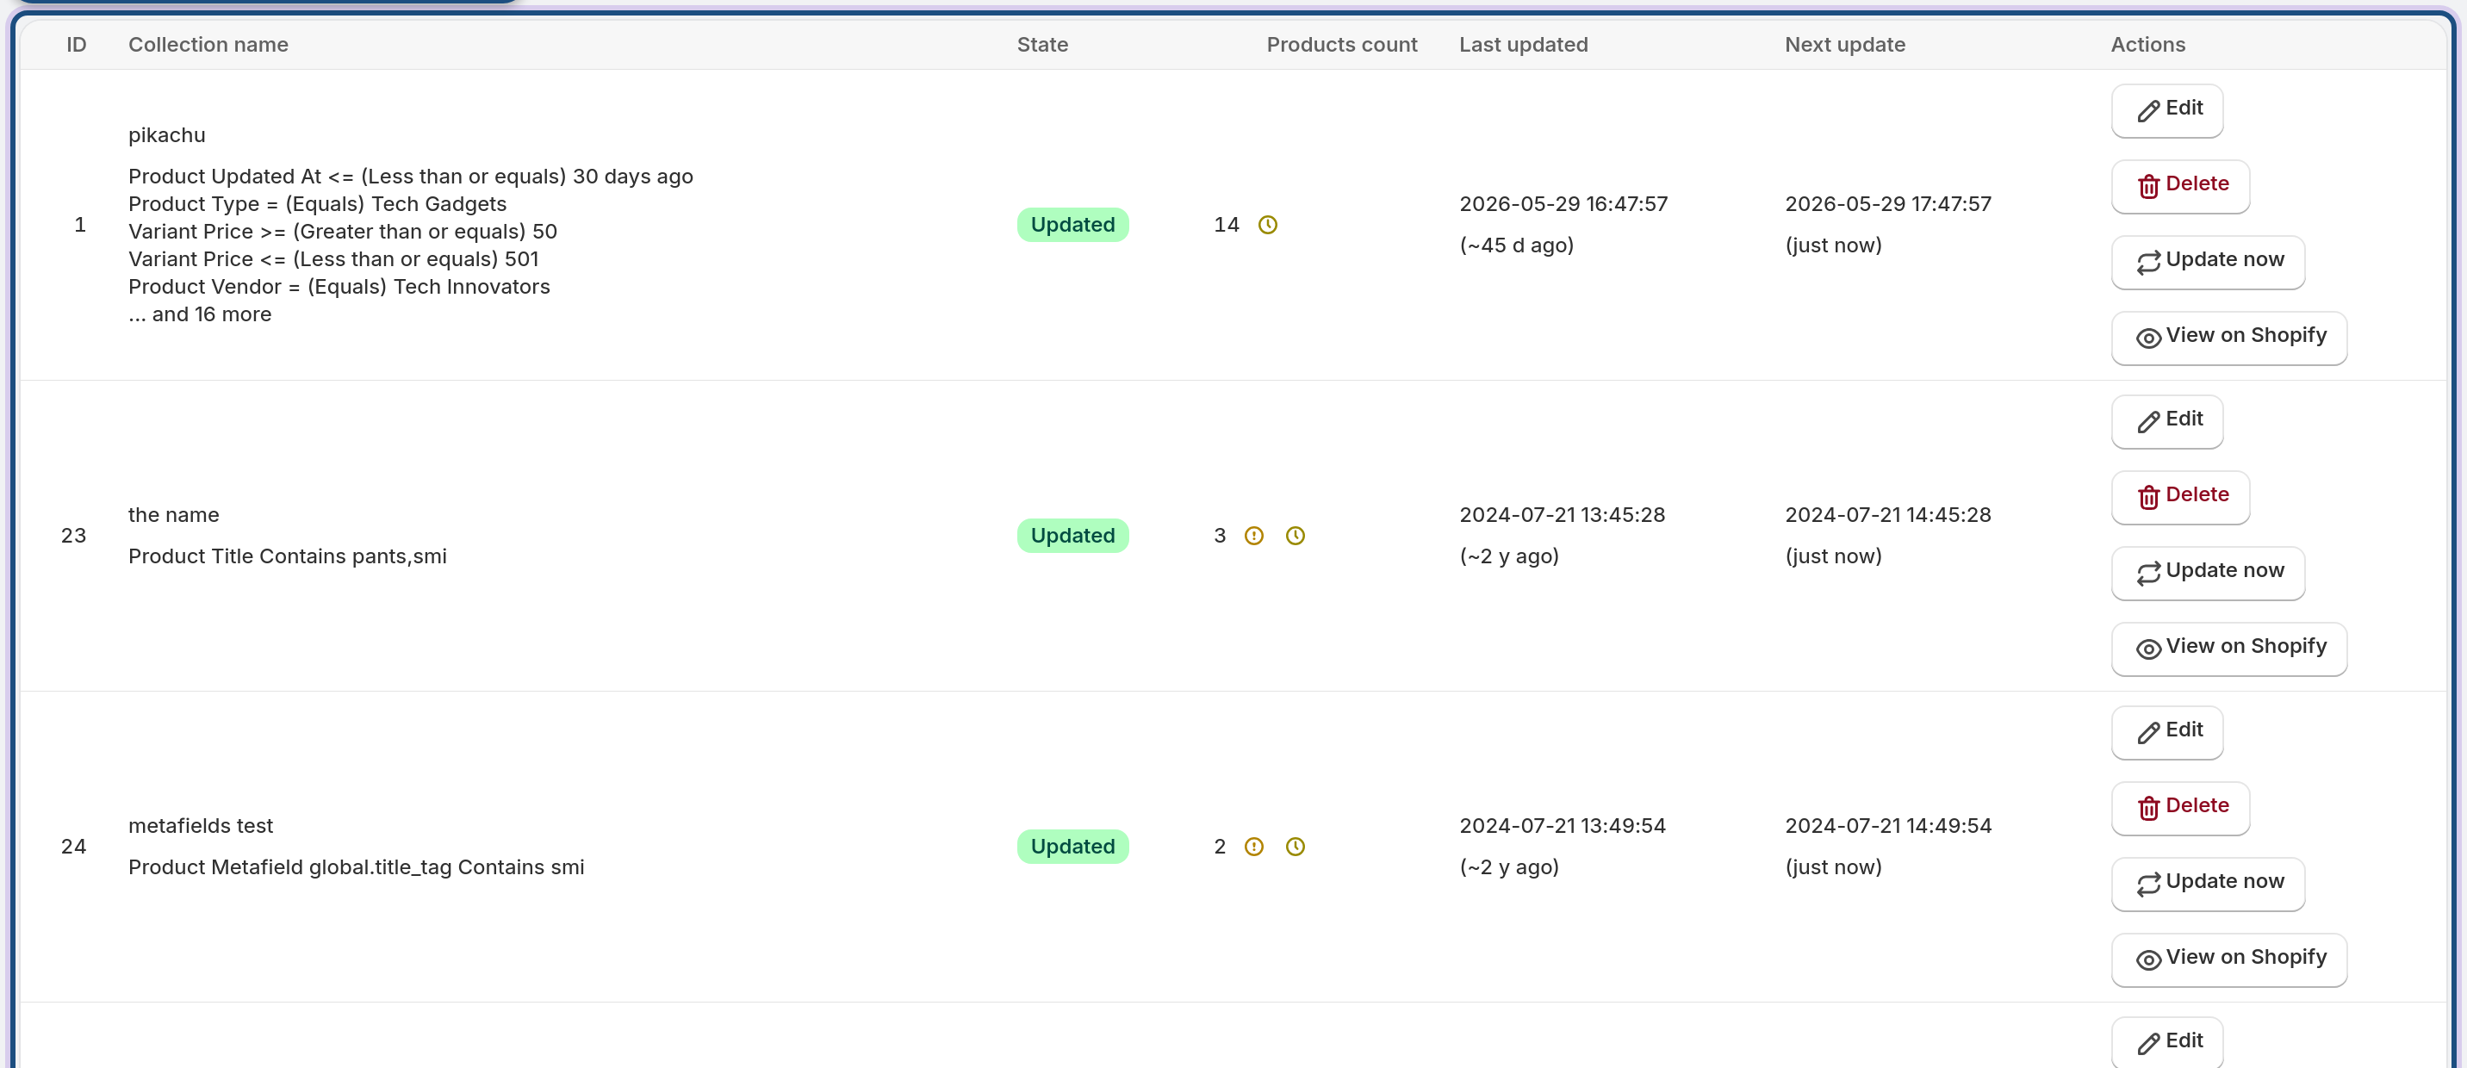View metafields test collection on Shopify

click(2228, 959)
